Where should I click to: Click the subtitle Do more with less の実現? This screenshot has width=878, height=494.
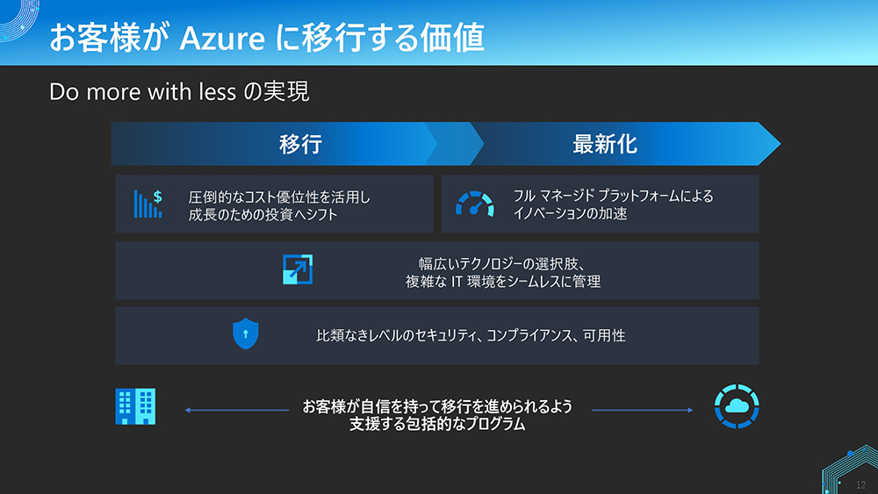click(179, 91)
